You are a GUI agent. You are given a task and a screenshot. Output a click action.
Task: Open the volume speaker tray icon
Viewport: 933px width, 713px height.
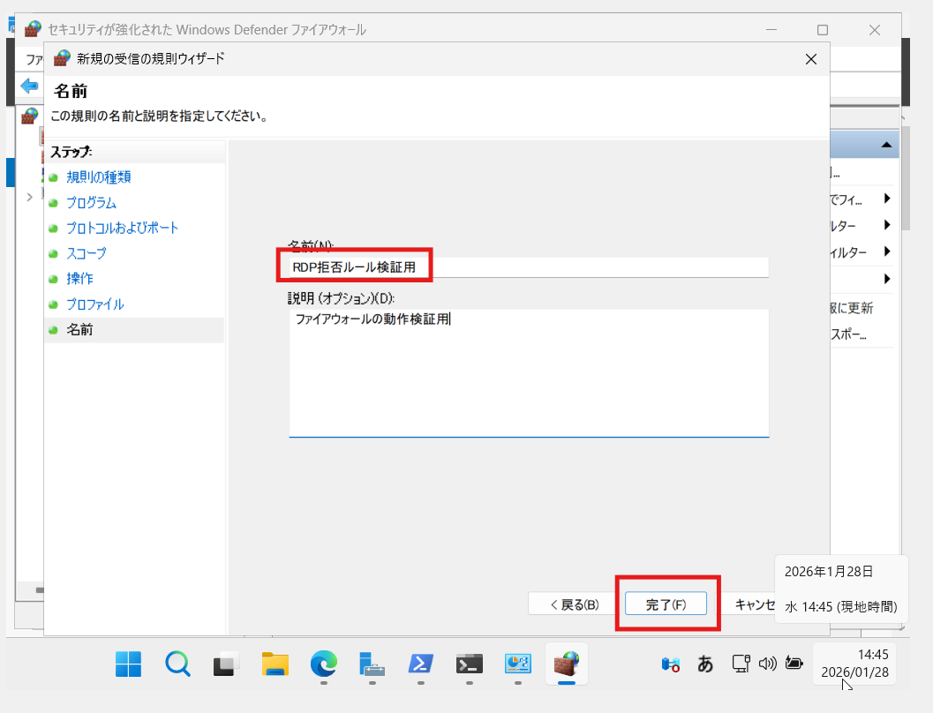(767, 664)
